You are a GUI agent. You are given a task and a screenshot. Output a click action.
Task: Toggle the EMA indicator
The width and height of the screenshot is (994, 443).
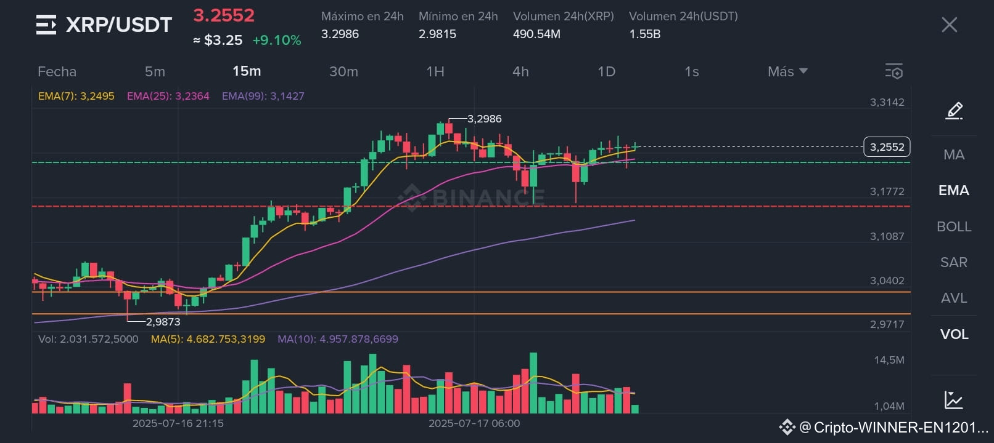[x=953, y=190]
